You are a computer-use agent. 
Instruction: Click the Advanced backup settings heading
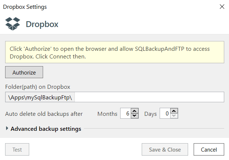pyautogui.click(x=46, y=129)
